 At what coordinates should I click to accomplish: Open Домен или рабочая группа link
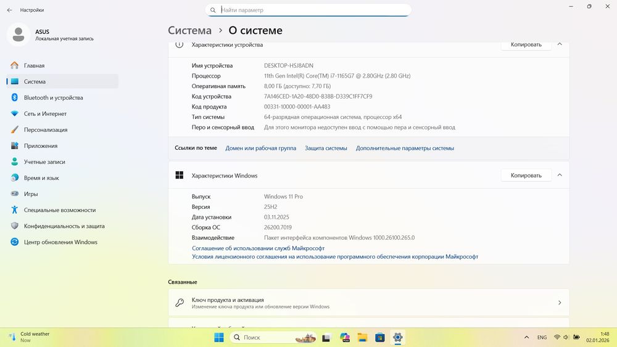click(260, 148)
